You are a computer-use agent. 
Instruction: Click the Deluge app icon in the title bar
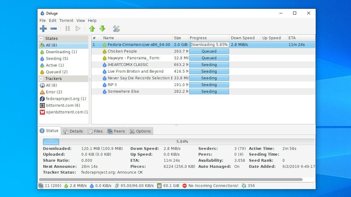tap(42, 13)
